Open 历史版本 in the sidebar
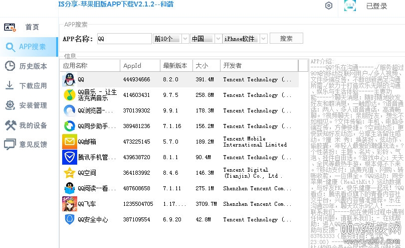Viewport: 405px width, 248px height. (29, 66)
